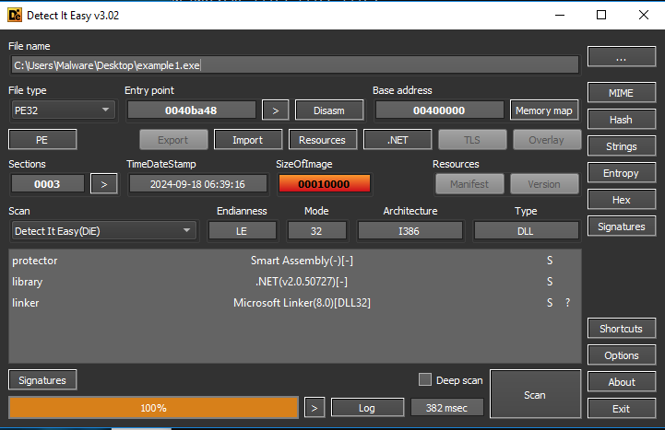Enable the Deep scan checkbox

coord(425,379)
